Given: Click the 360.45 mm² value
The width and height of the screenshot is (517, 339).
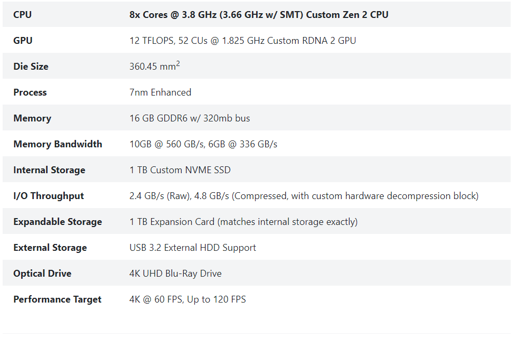Looking at the screenshot, I should click(x=155, y=65).
